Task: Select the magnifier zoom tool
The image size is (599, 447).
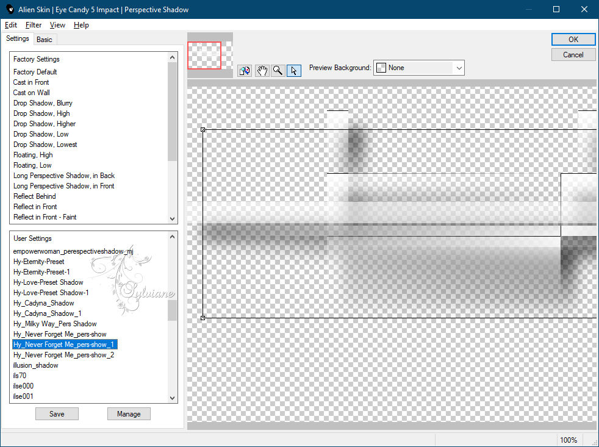Action: point(278,71)
